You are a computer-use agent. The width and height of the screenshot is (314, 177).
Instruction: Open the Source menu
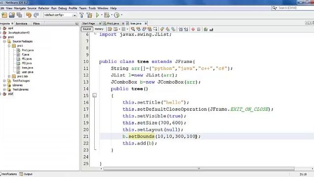point(32,8)
